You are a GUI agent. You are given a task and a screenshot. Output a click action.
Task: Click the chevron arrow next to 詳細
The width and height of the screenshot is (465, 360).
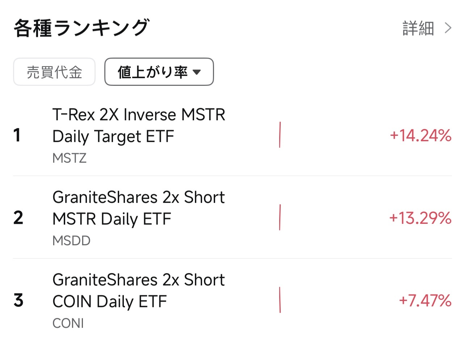(448, 28)
